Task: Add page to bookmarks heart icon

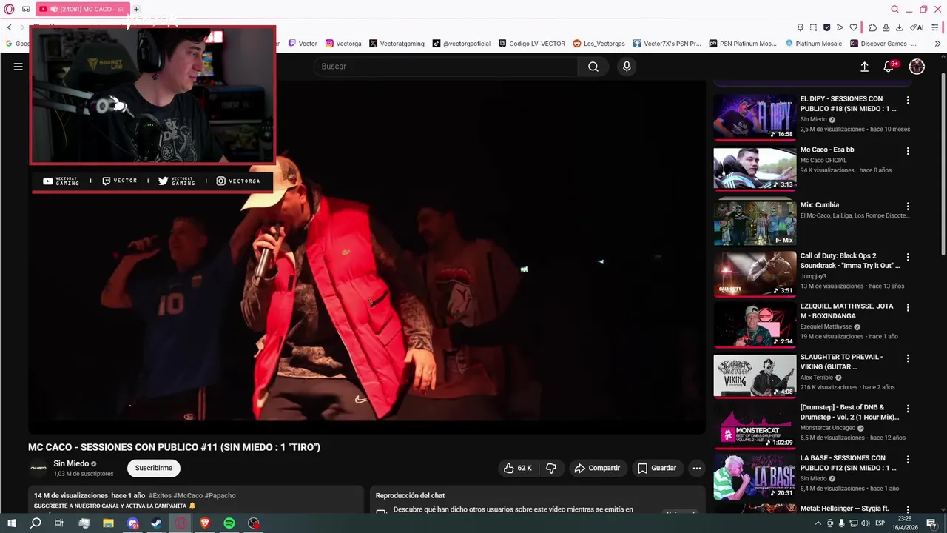Action: (853, 27)
